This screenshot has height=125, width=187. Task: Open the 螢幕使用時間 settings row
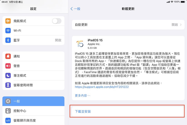(33, 85)
